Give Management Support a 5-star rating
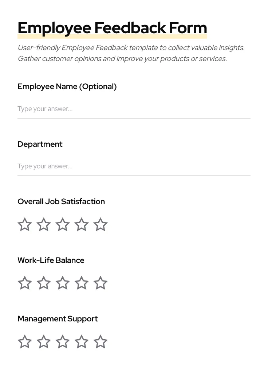Screen dimensions: 268x374 point(100,341)
